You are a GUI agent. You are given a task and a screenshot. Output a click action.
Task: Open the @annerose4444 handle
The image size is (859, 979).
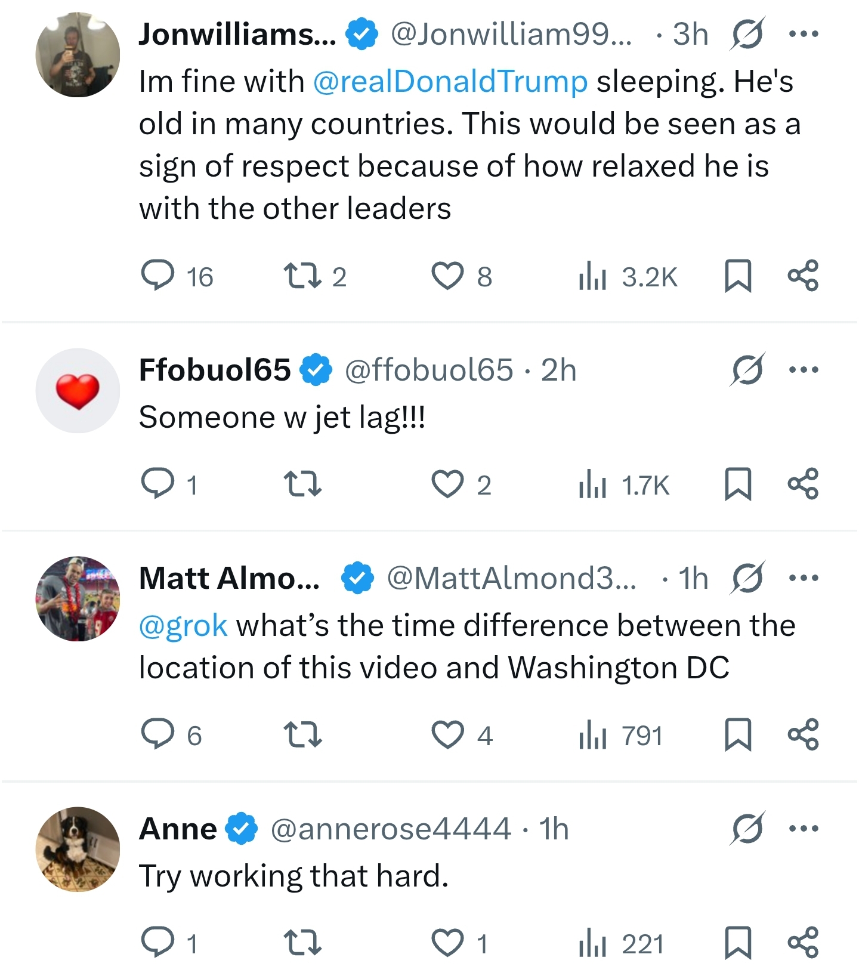(391, 829)
